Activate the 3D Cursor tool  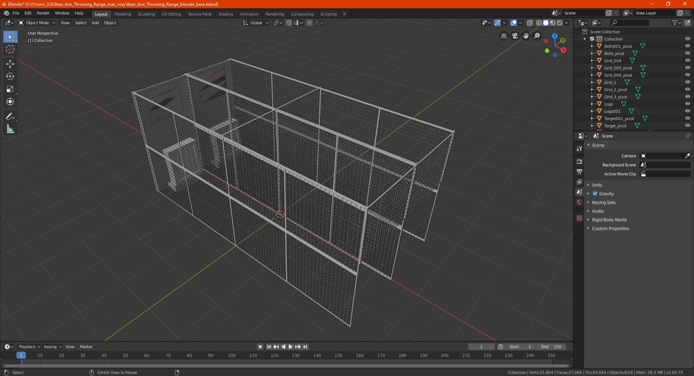(x=10, y=50)
